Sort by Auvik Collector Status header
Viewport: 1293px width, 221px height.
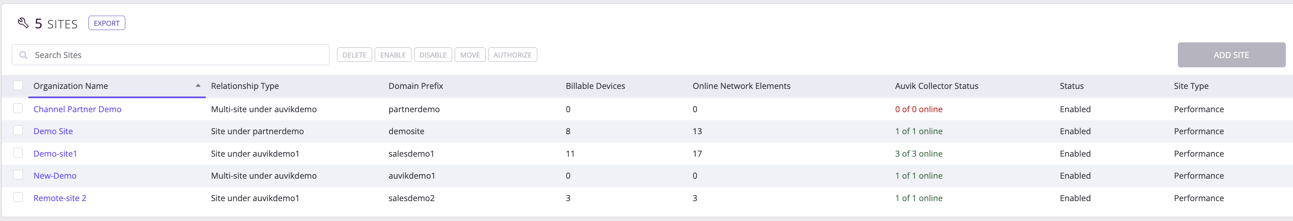coord(937,86)
